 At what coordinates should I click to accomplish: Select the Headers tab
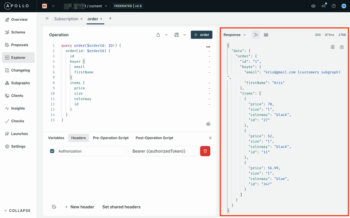(x=79, y=138)
